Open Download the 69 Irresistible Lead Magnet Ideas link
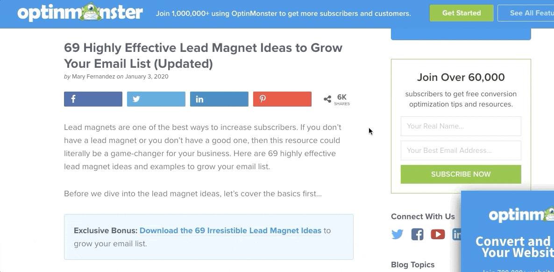Image resolution: width=554 pixels, height=272 pixels. point(230,230)
